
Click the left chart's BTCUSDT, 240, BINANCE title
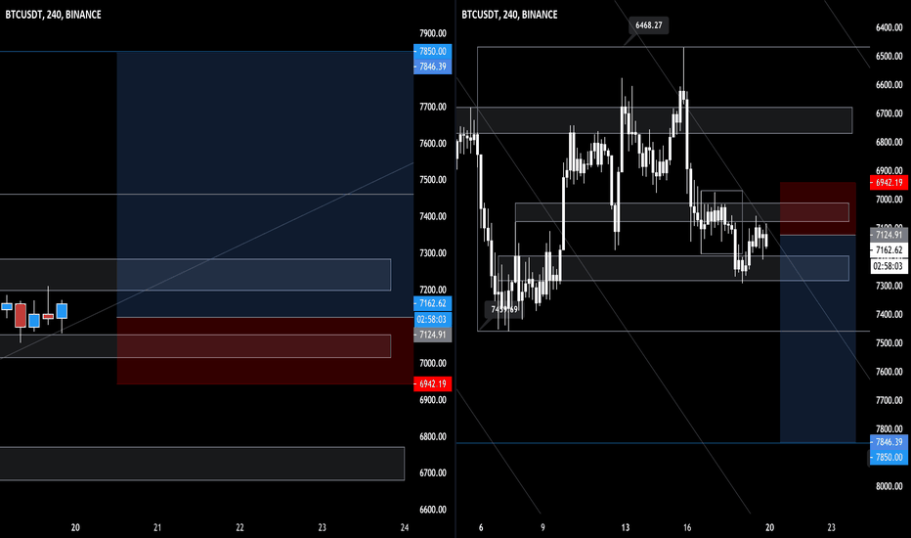pos(53,15)
